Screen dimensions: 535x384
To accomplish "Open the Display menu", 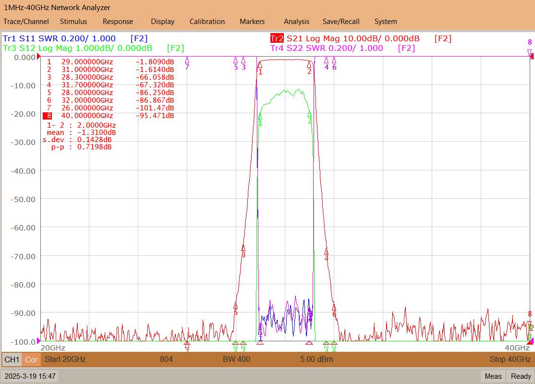I will (162, 22).
